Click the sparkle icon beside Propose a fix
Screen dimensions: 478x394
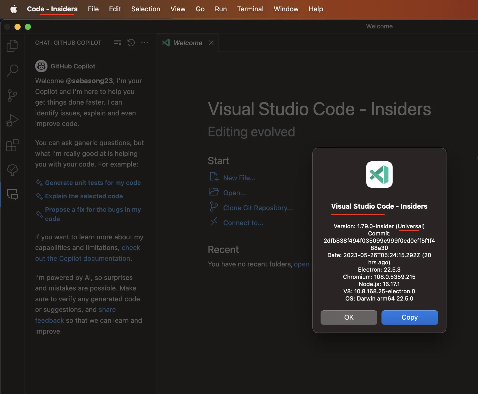39,214
